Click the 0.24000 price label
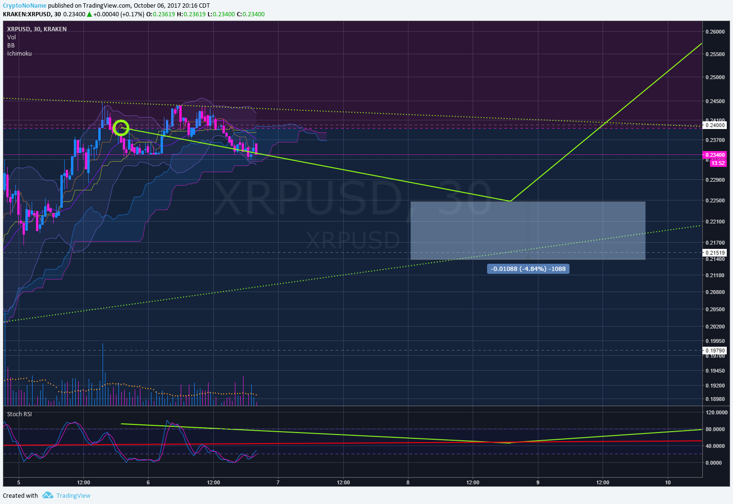The image size is (733, 504). [715, 125]
